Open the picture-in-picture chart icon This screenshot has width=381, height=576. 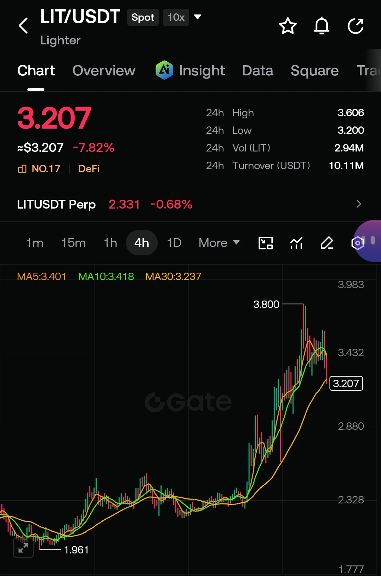(266, 243)
